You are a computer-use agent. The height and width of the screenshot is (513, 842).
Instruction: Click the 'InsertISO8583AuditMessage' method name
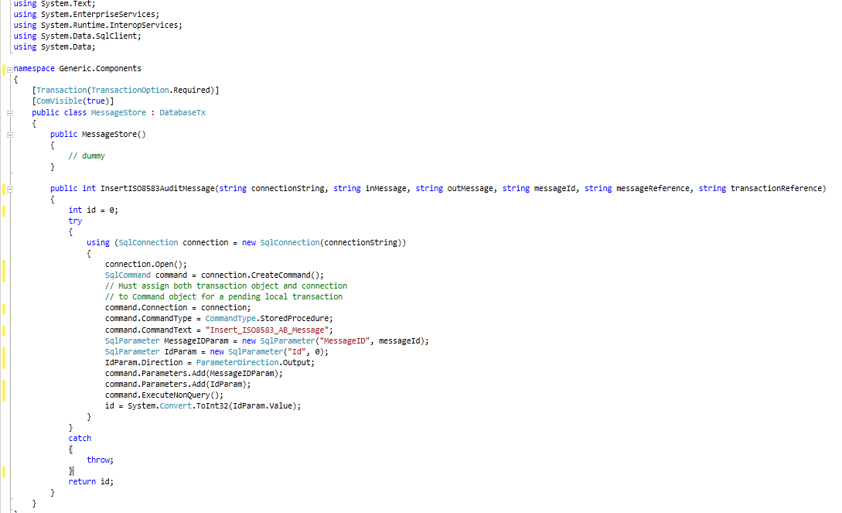coord(157,189)
